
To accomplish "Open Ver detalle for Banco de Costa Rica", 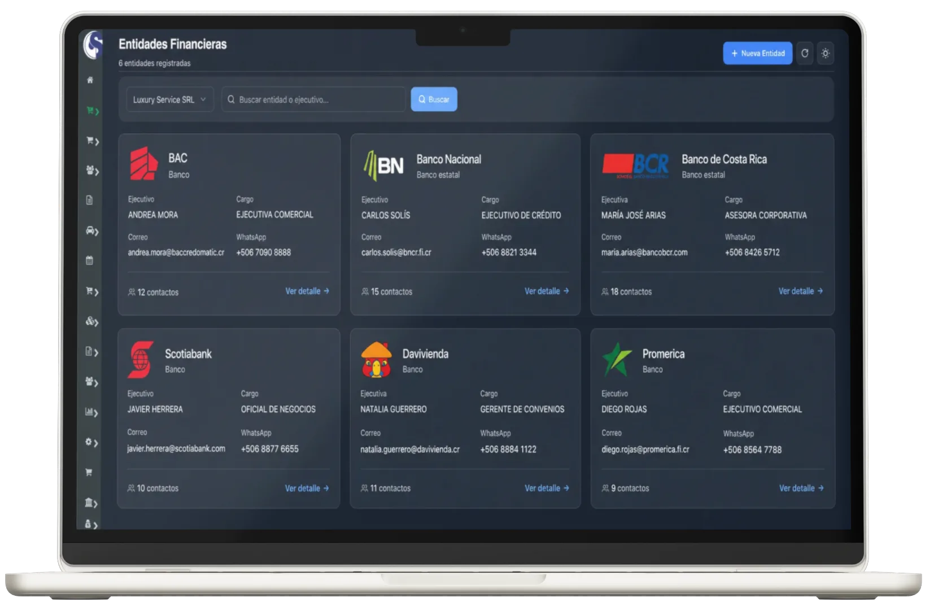I will 801,291.
